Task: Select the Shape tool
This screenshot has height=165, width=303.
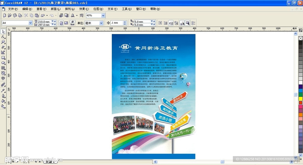Action: pyautogui.click(x=3, y=37)
